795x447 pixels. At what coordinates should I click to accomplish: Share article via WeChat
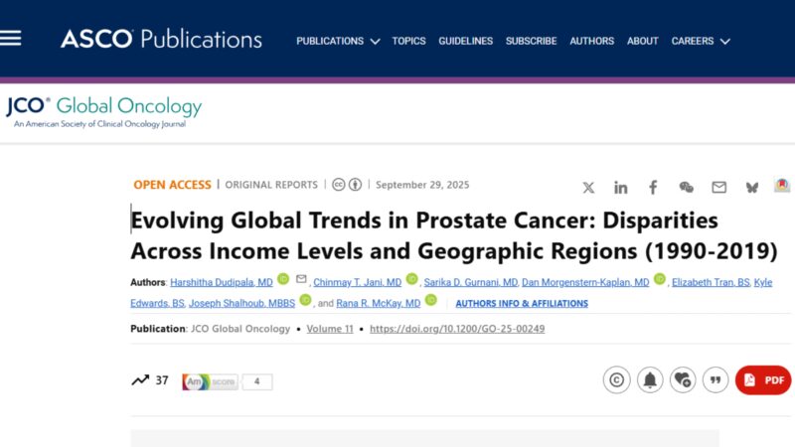click(x=686, y=187)
